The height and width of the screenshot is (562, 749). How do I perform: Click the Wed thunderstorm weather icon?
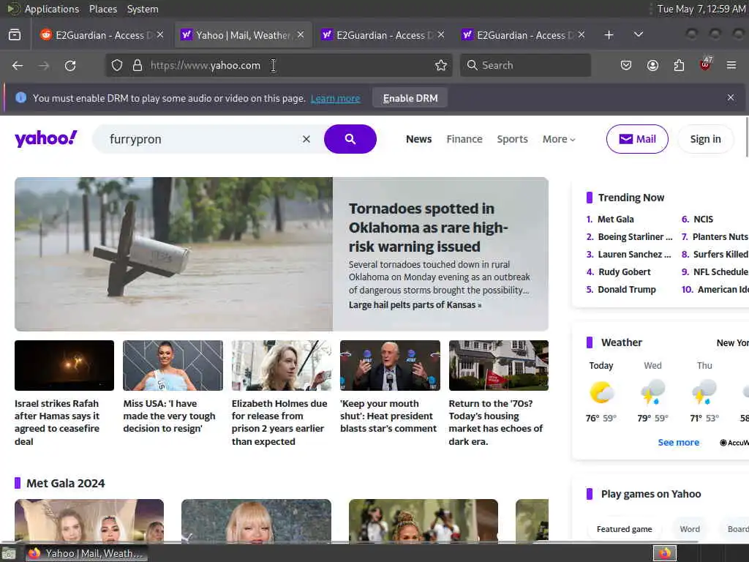coord(652,392)
